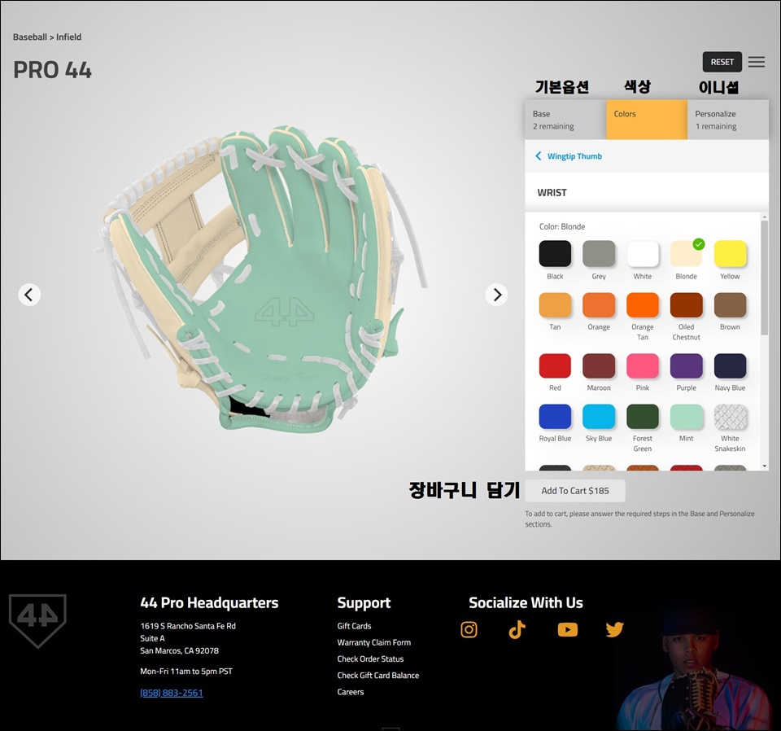Select the Forest Green color swatch
The width and height of the screenshot is (781, 731).
click(643, 417)
